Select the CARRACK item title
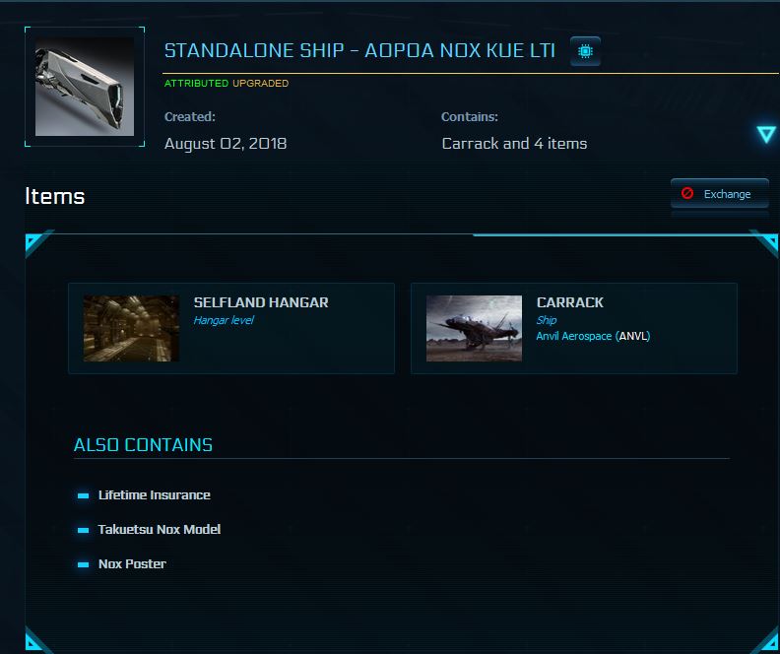The width and height of the screenshot is (780, 654). click(x=570, y=302)
